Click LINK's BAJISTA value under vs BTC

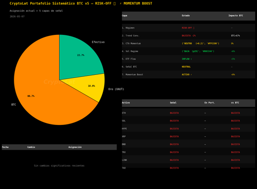tap(235, 160)
